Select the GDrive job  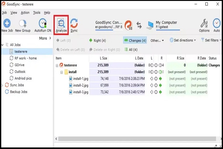[x=19, y=65]
